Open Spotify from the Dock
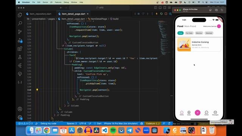Screen dimensions: 242x136 click(113, 130)
